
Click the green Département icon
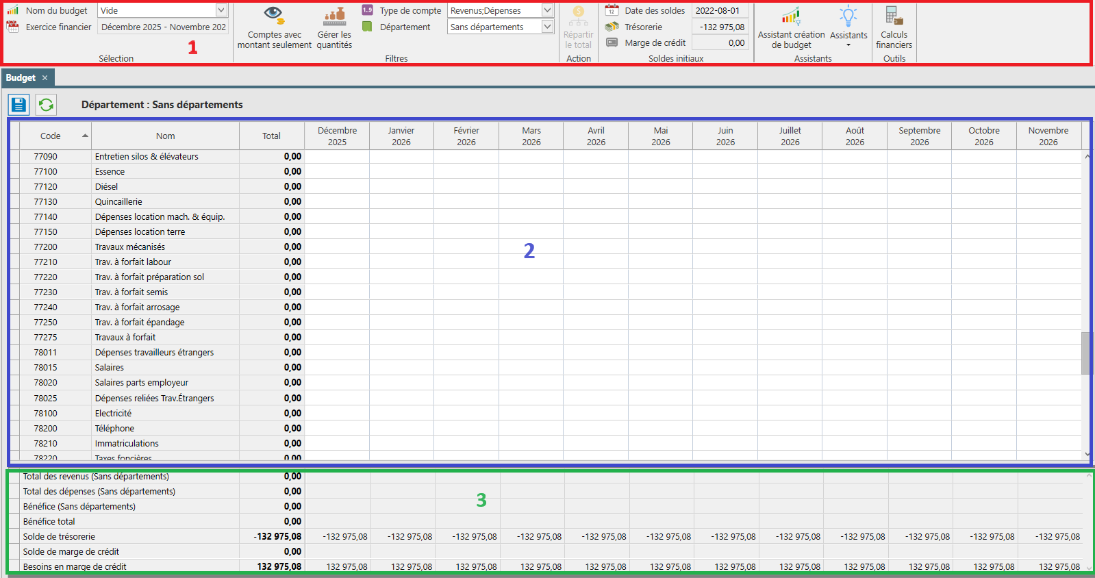click(x=367, y=27)
